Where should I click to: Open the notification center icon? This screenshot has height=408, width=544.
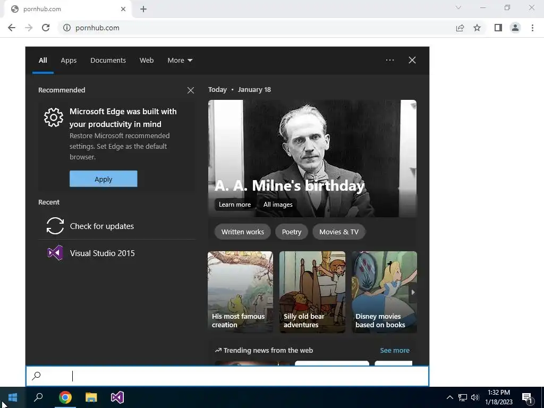(528, 398)
